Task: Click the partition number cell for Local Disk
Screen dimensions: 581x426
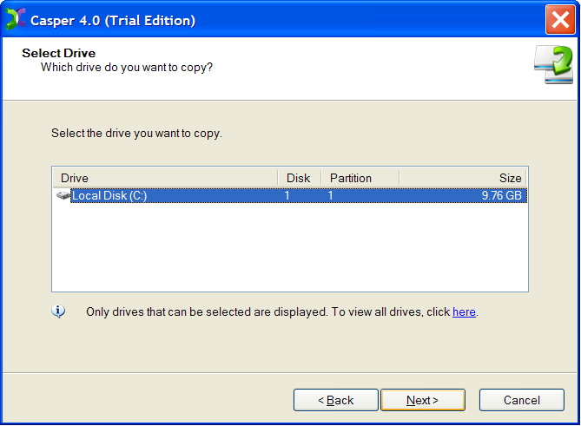Action: 330,195
